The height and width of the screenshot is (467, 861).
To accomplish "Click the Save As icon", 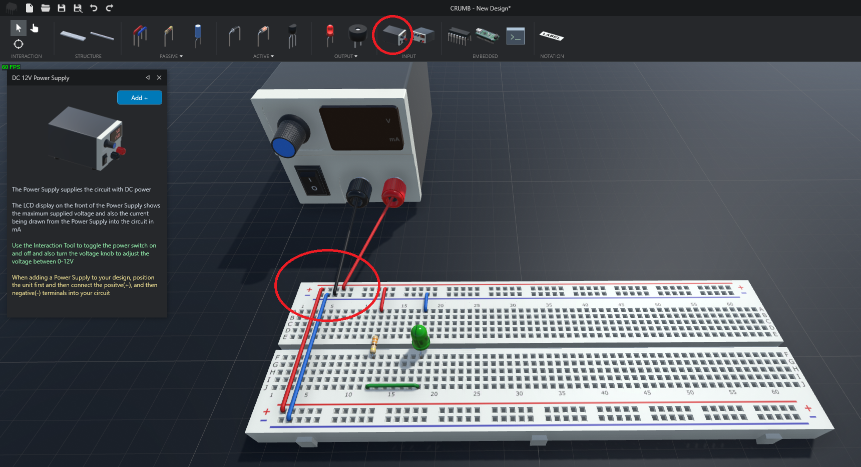I will pos(78,8).
